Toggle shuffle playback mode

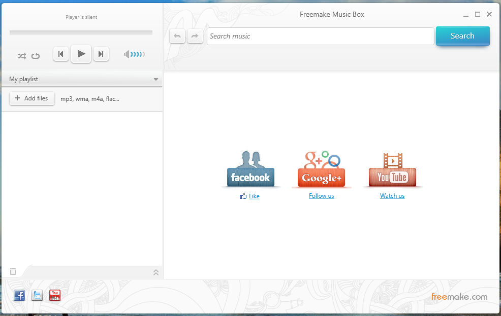click(21, 56)
